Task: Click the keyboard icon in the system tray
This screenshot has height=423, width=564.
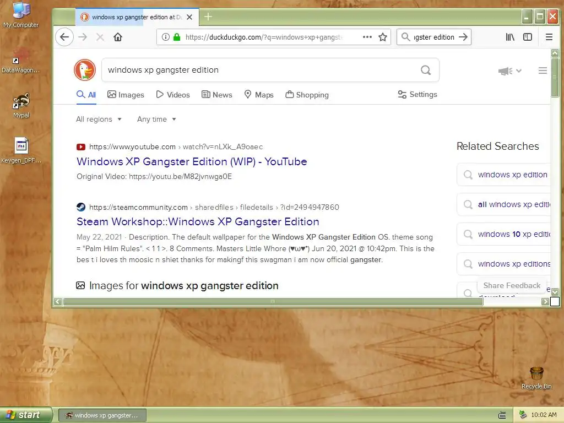Action: 502,415
